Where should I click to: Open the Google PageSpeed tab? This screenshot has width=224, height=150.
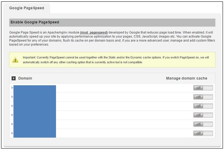click(27, 8)
